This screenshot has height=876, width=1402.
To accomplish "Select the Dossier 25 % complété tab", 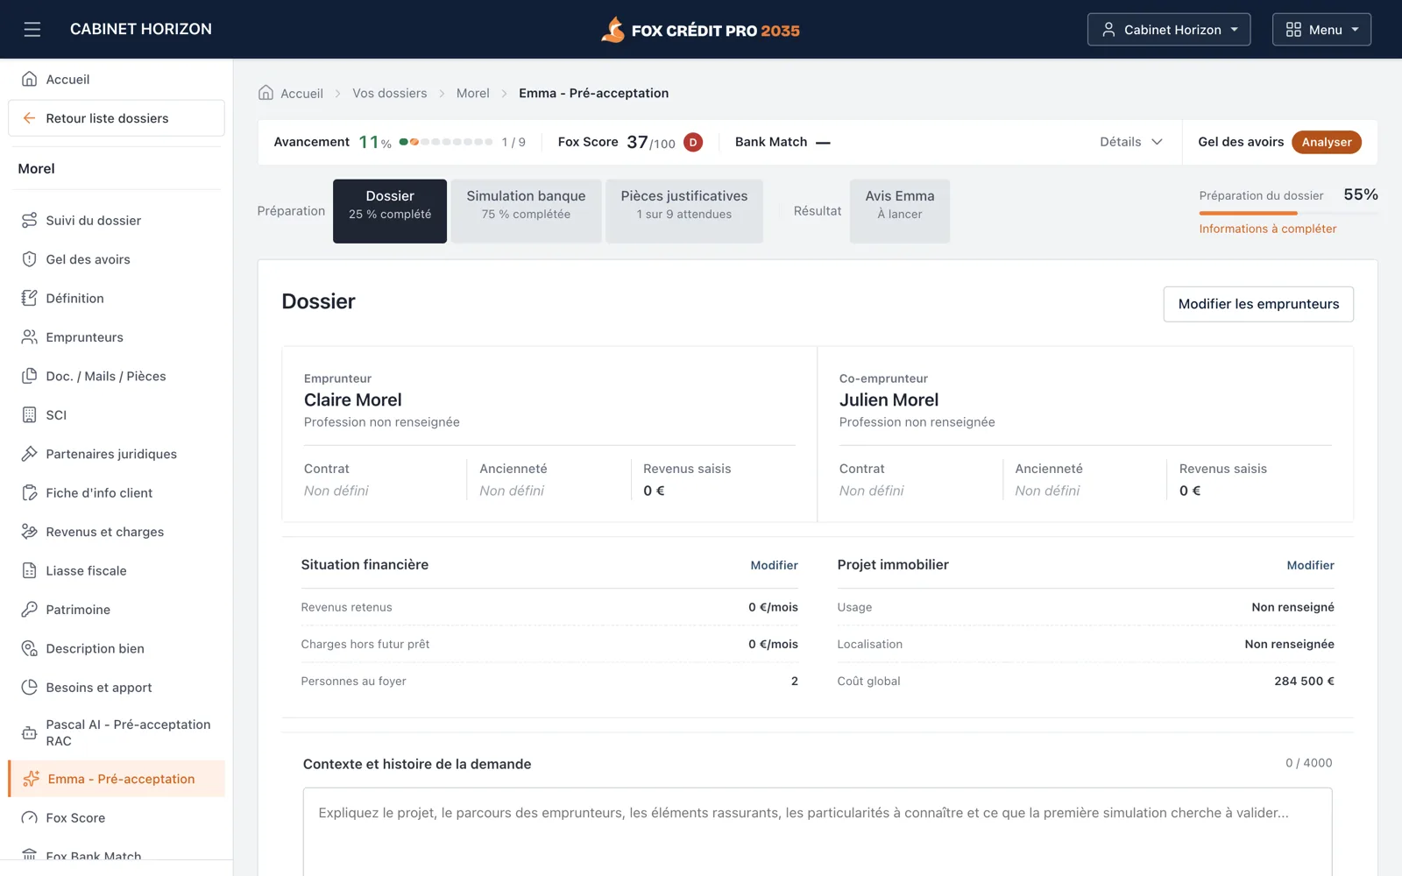I will coord(390,211).
